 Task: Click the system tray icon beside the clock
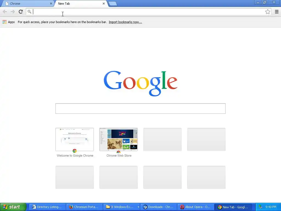point(260,207)
